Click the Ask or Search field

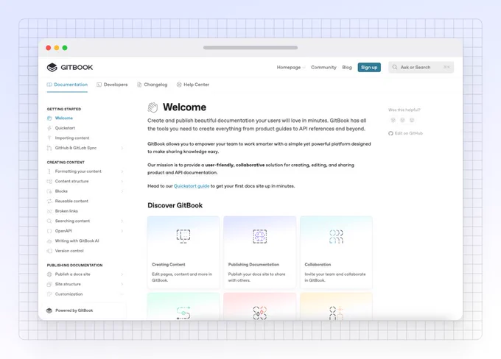421,68
